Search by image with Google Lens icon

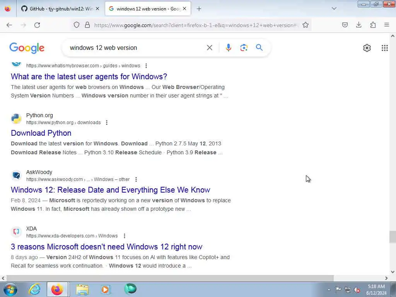(x=244, y=48)
